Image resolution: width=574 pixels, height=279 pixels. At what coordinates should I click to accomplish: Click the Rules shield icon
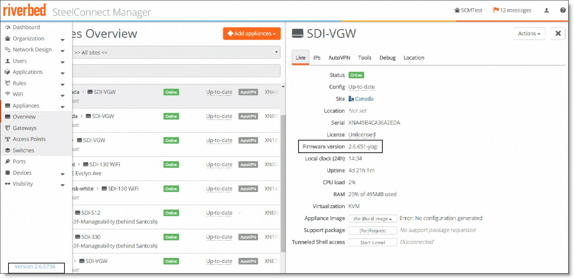[7, 83]
